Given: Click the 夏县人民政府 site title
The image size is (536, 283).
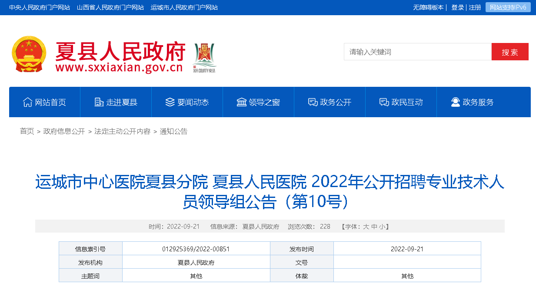Looking at the screenshot, I should [x=120, y=51].
